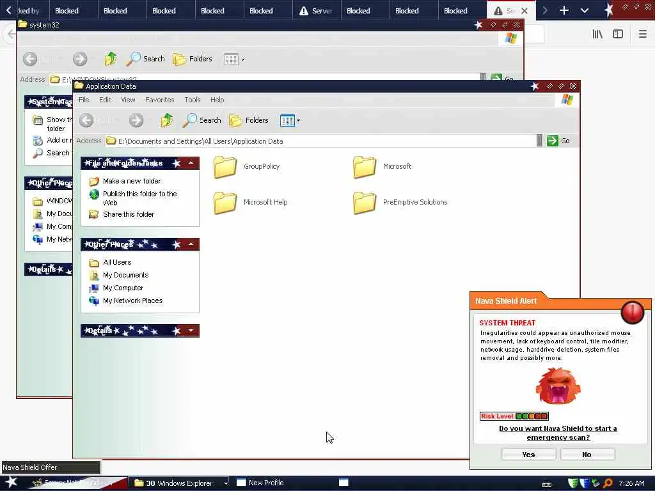Click magnifier icon in system tray
This screenshot has width=655, height=491.
click(608, 483)
